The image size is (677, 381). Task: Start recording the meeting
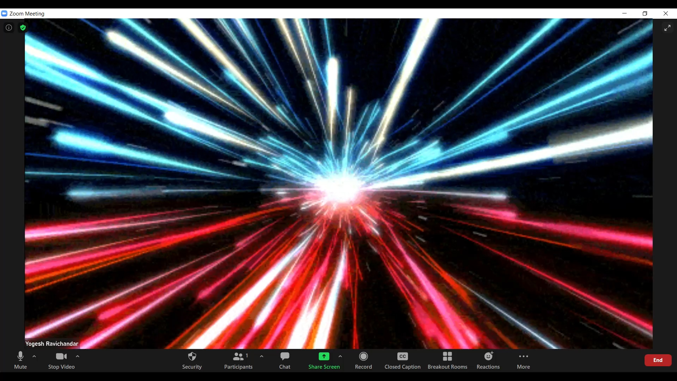tap(363, 360)
